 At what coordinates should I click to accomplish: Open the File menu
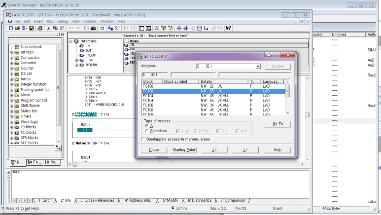(17, 21)
